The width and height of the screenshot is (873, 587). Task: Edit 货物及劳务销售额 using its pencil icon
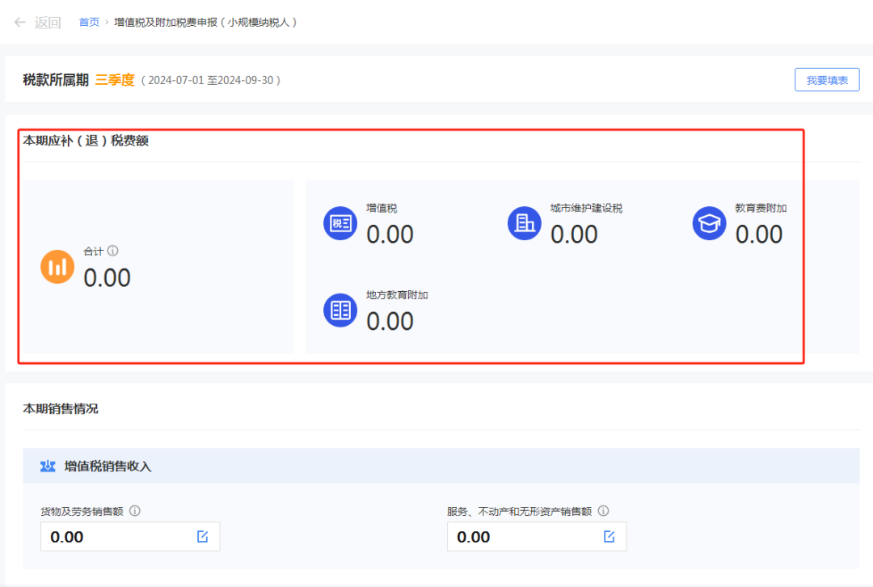pos(203,537)
